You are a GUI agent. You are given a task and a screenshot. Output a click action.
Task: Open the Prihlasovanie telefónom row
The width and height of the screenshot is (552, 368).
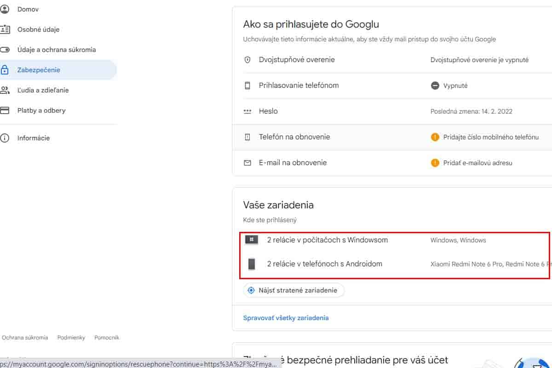pos(392,86)
